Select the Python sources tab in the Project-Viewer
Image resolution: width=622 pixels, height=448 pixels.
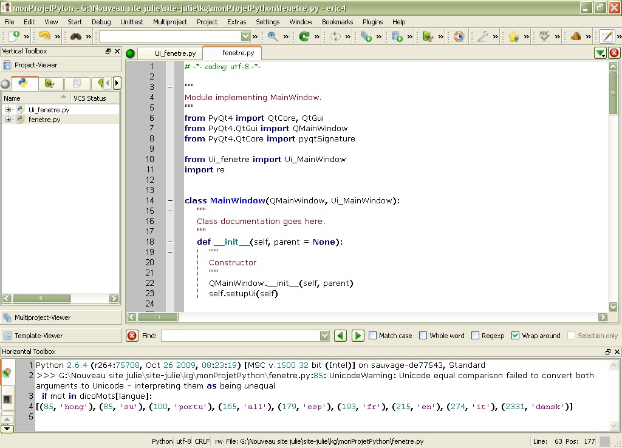tap(24, 83)
